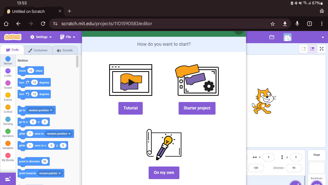Select the Control block category
Image resolution: width=328 pixels, height=185 pixels.
point(8,109)
